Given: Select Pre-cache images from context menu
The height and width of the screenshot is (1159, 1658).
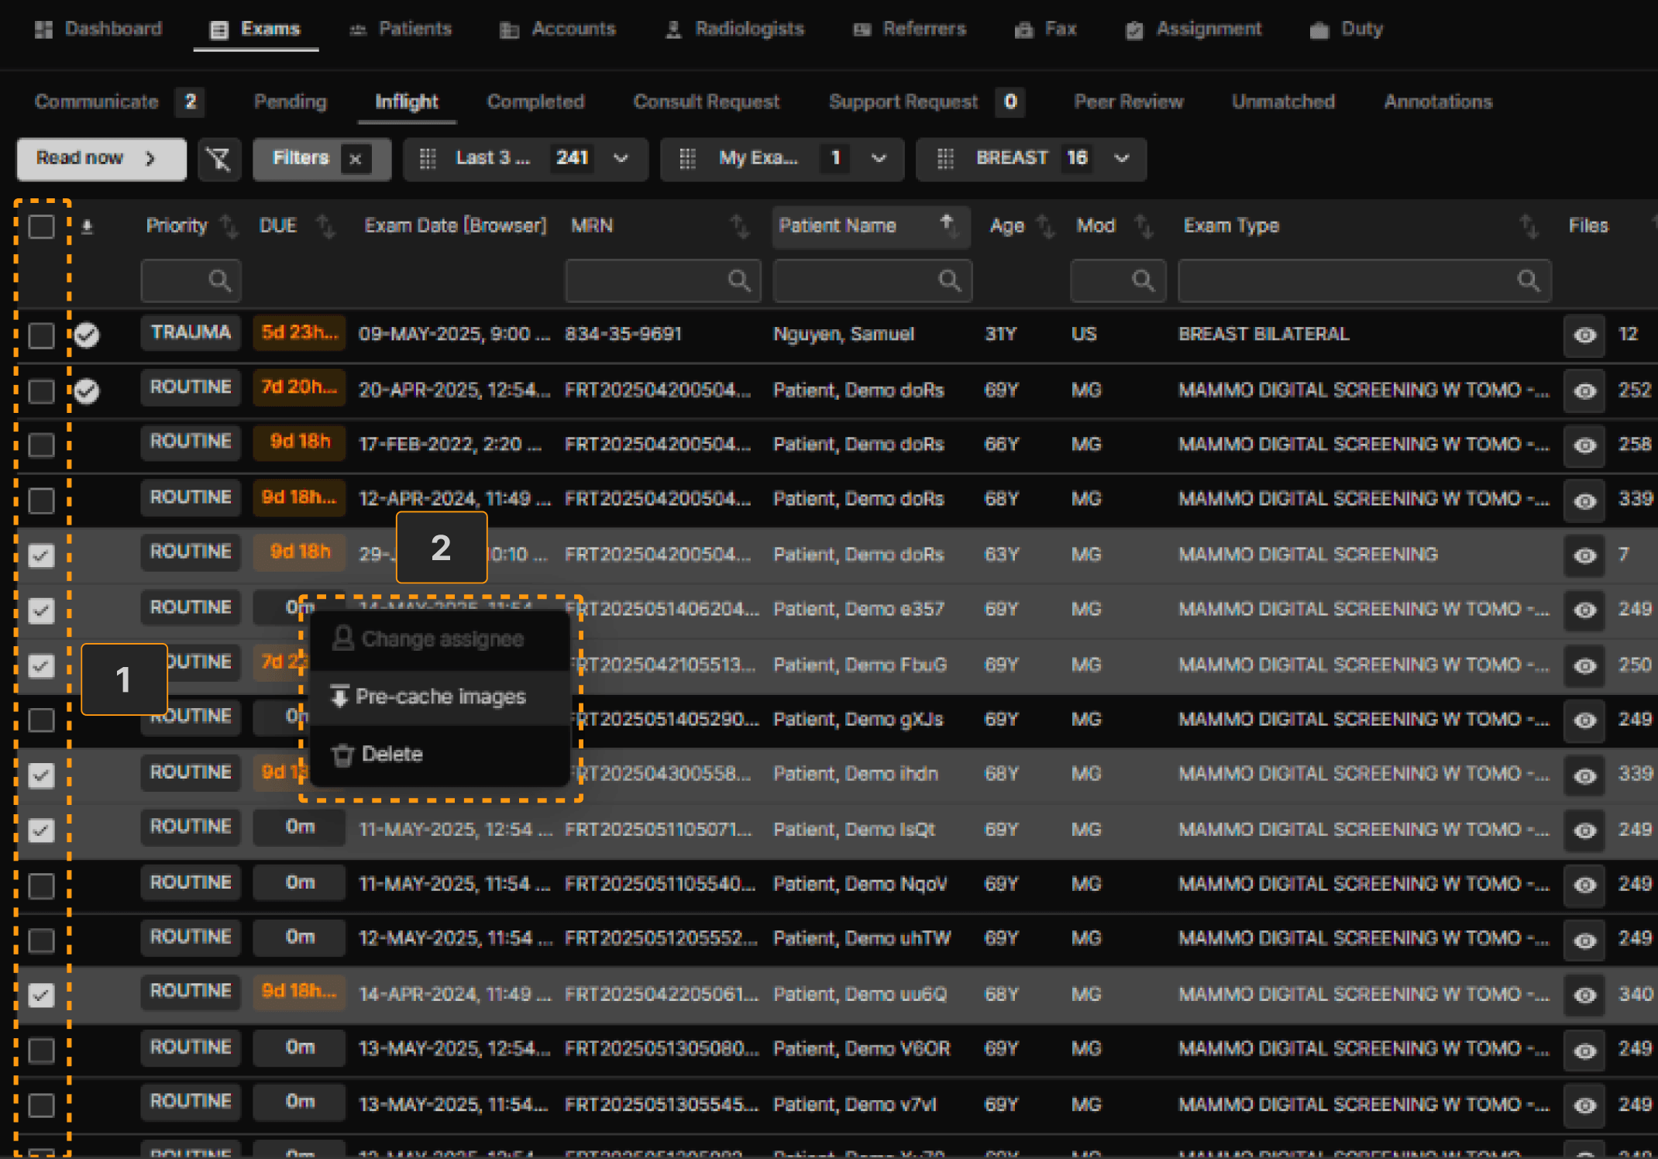Looking at the screenshot, I should click(x=440, y=696).
